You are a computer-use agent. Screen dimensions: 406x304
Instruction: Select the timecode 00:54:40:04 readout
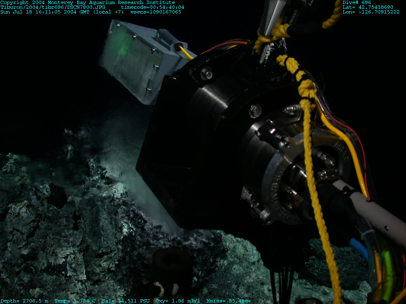[x=152, y=7]
